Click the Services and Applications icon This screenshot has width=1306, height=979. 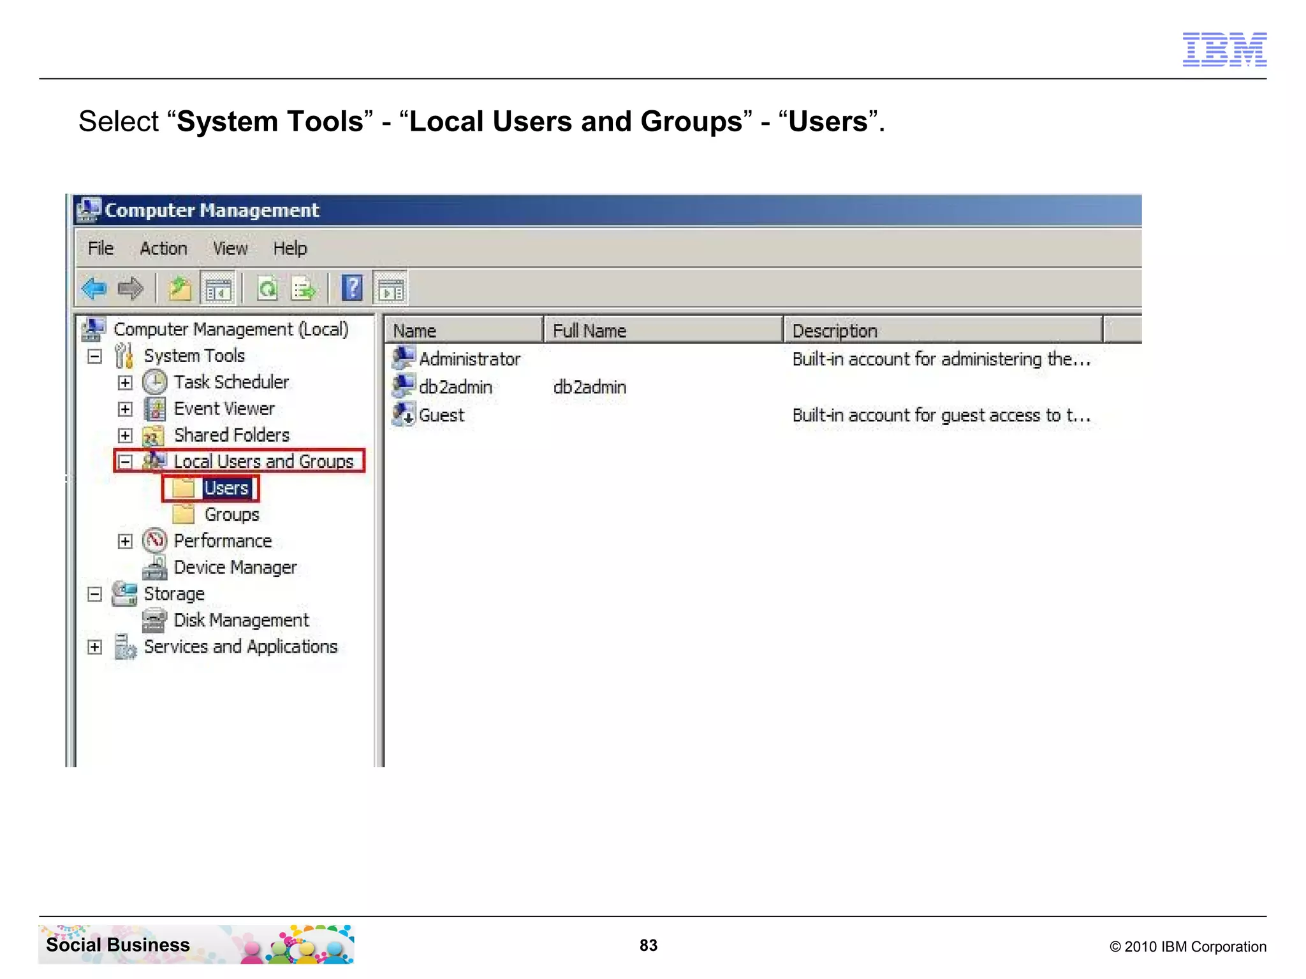click(x=125, y=646)
